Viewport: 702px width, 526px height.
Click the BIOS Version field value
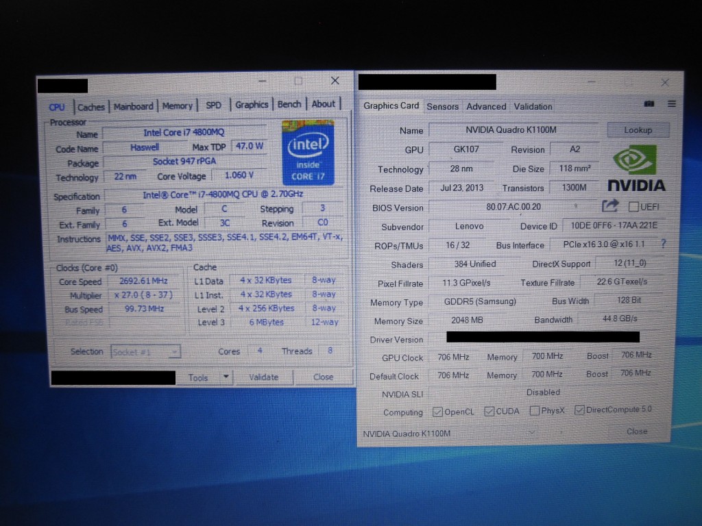pyautogui.click(x=513, y=207)
